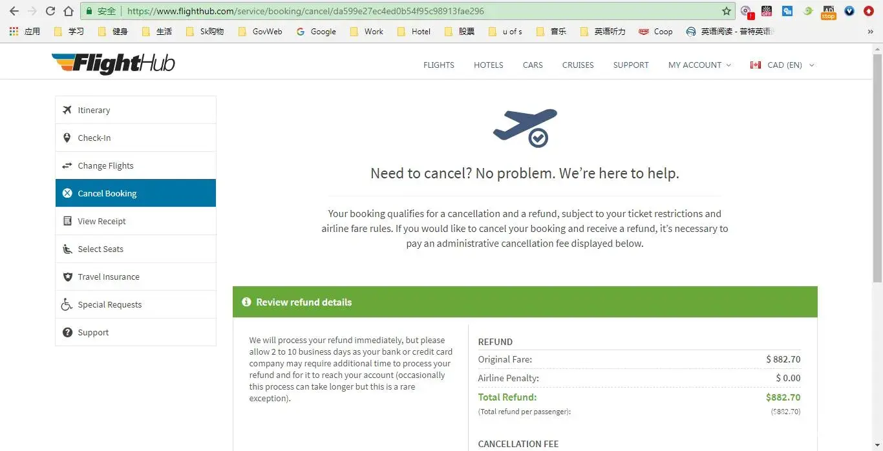Open the SUPPORT nav item
Screen dimensions: 883x451
(x=631, y=65)
